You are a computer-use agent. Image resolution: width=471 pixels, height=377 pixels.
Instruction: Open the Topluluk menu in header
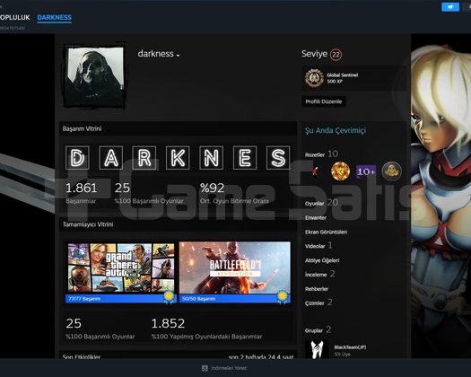click(14, 17)
